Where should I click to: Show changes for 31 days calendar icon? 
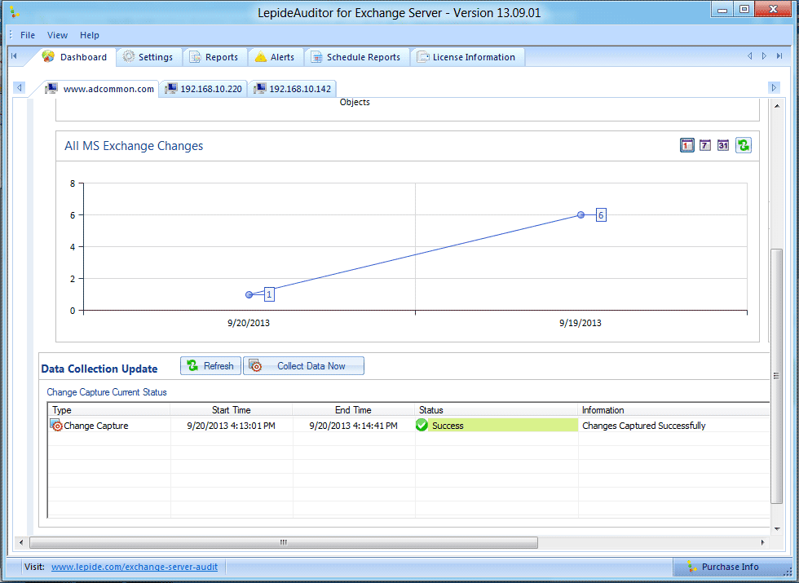[x=723, y=145]
